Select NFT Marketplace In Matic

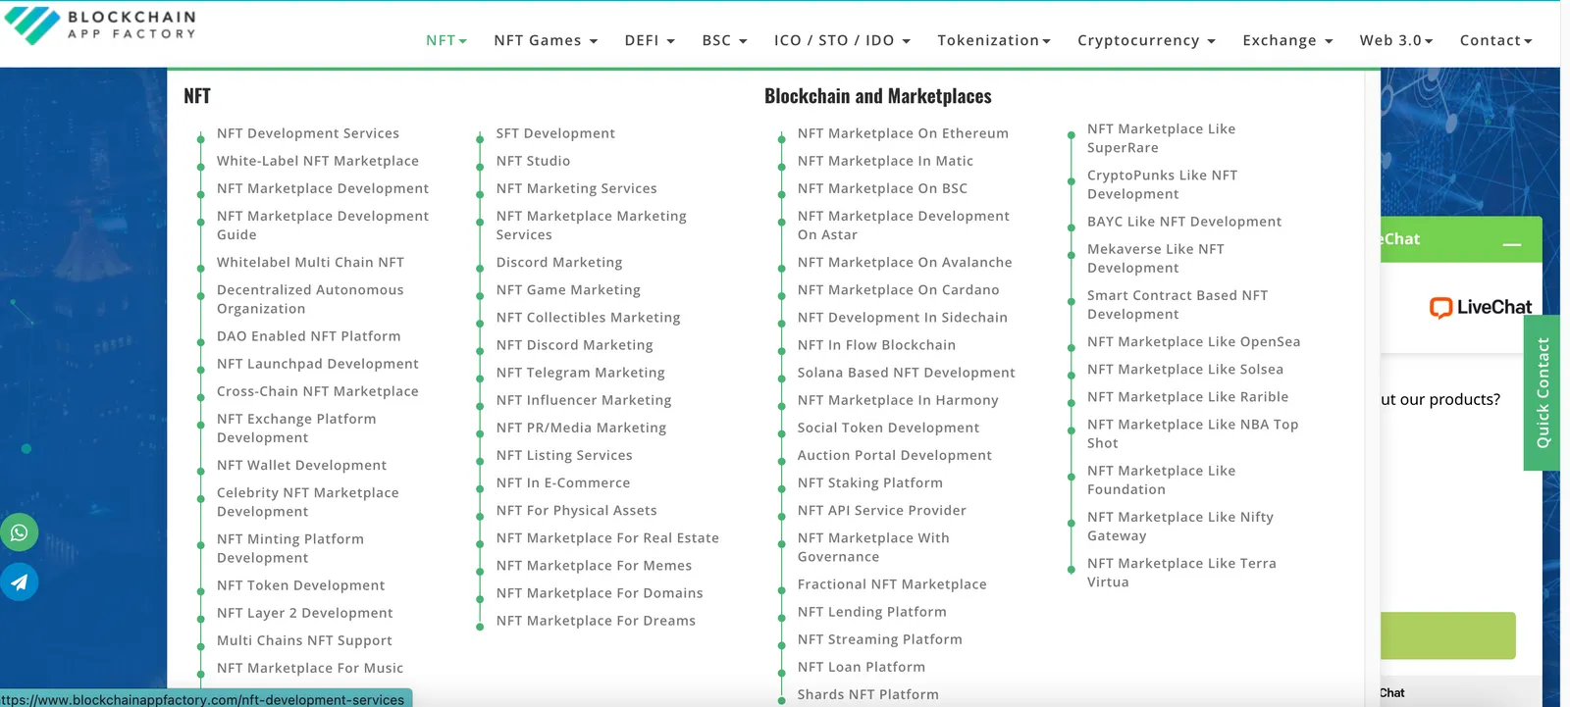(x=885, y=161)
